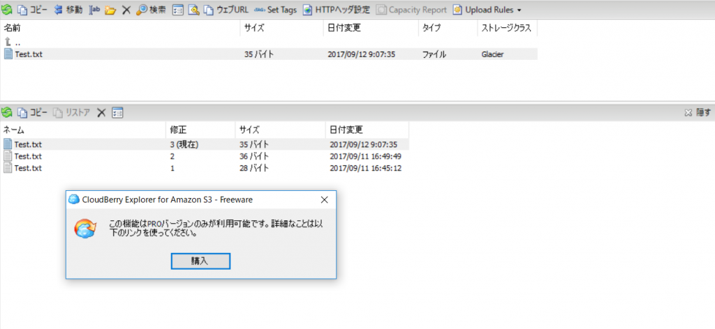Click the 移動 move button
Viewport: 715px width, 329px height.
coord(68,10)
